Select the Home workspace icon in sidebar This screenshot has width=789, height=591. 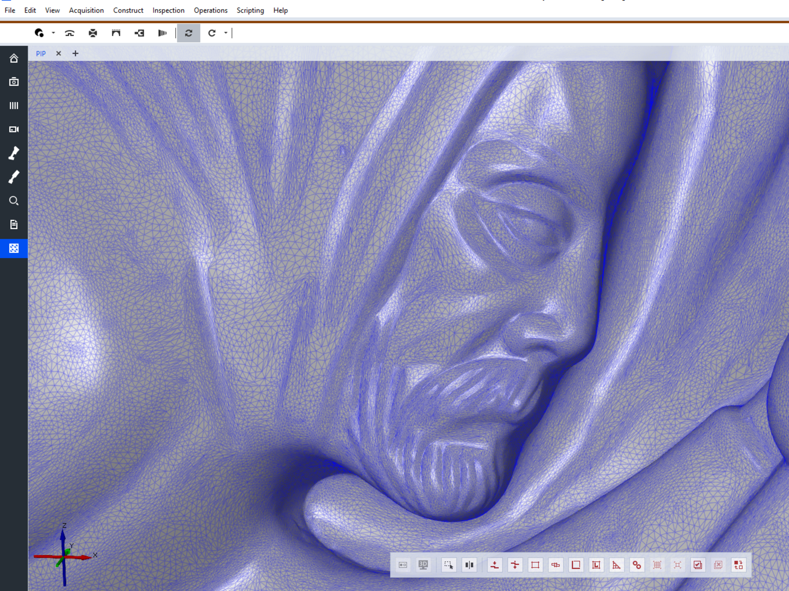click(x=14, y=58)
